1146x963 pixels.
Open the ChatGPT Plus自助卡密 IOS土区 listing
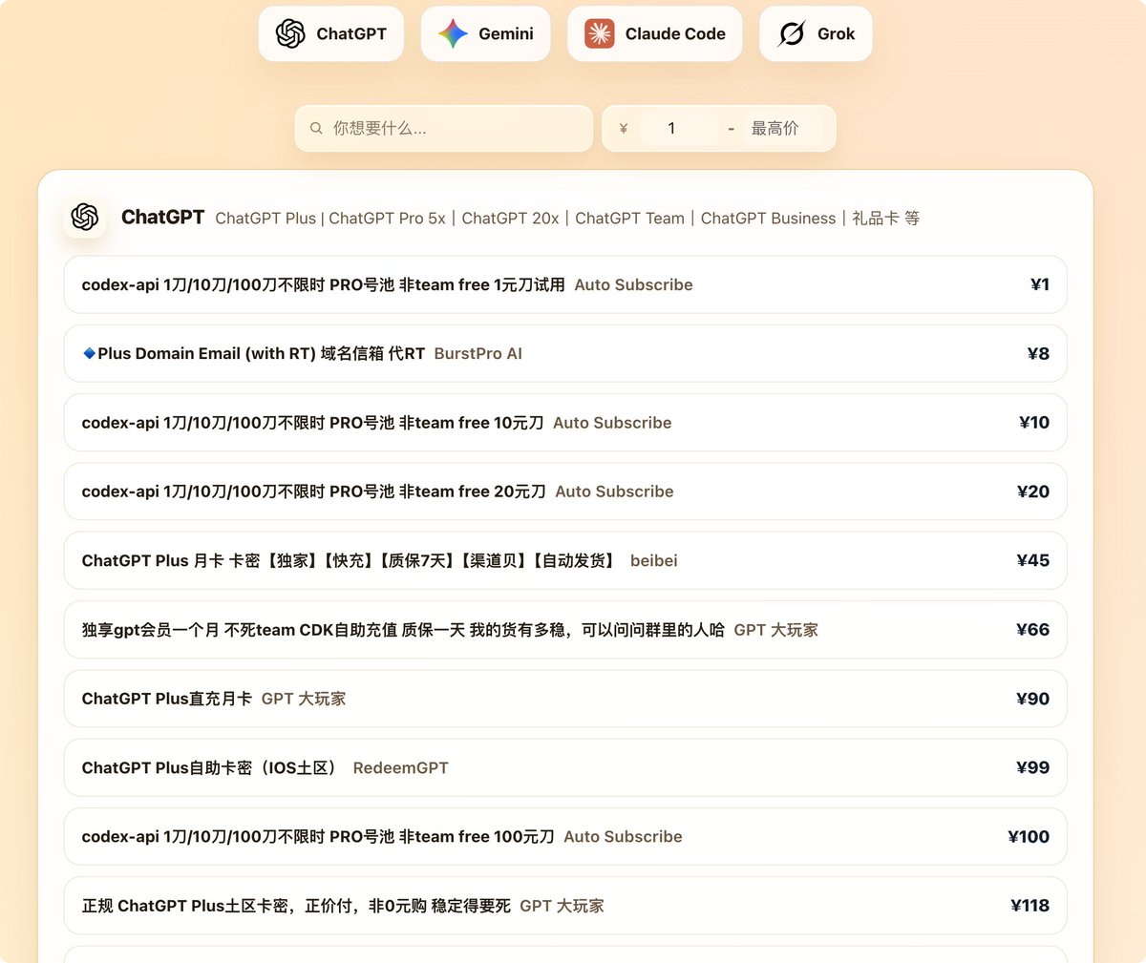pos(565,767)
